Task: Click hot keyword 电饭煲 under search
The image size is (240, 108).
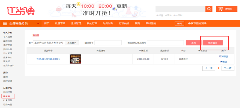Action: (160, 16)
